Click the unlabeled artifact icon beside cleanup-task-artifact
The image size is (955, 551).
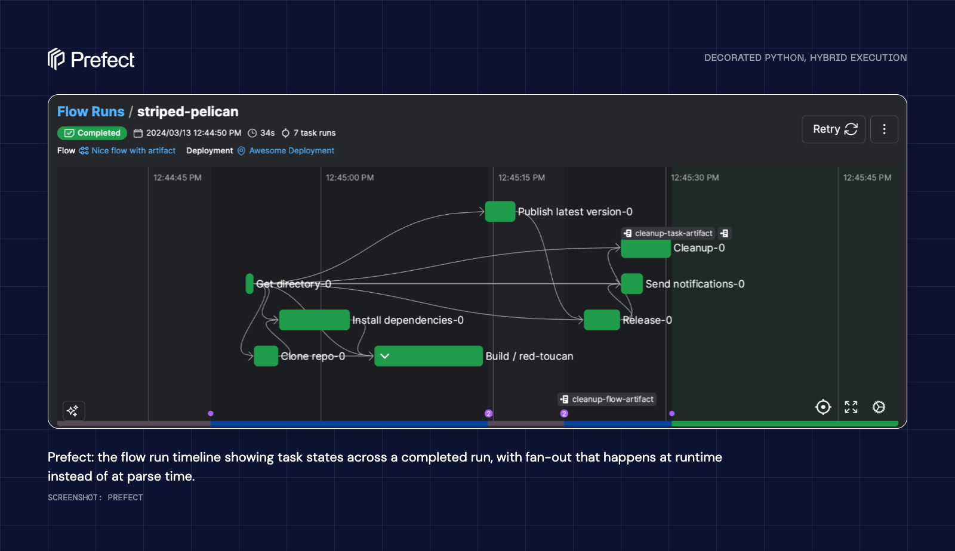(724, 233)
